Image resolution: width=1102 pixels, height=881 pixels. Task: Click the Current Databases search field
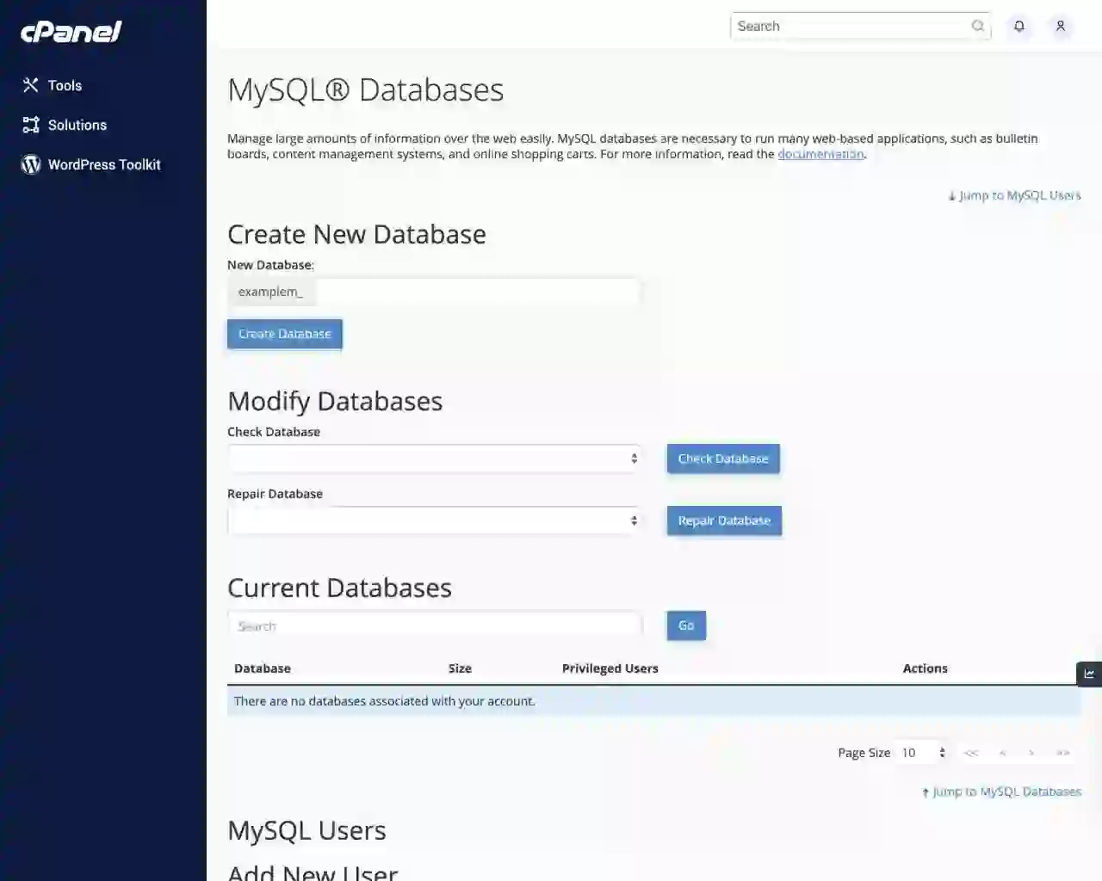[435, 625]
